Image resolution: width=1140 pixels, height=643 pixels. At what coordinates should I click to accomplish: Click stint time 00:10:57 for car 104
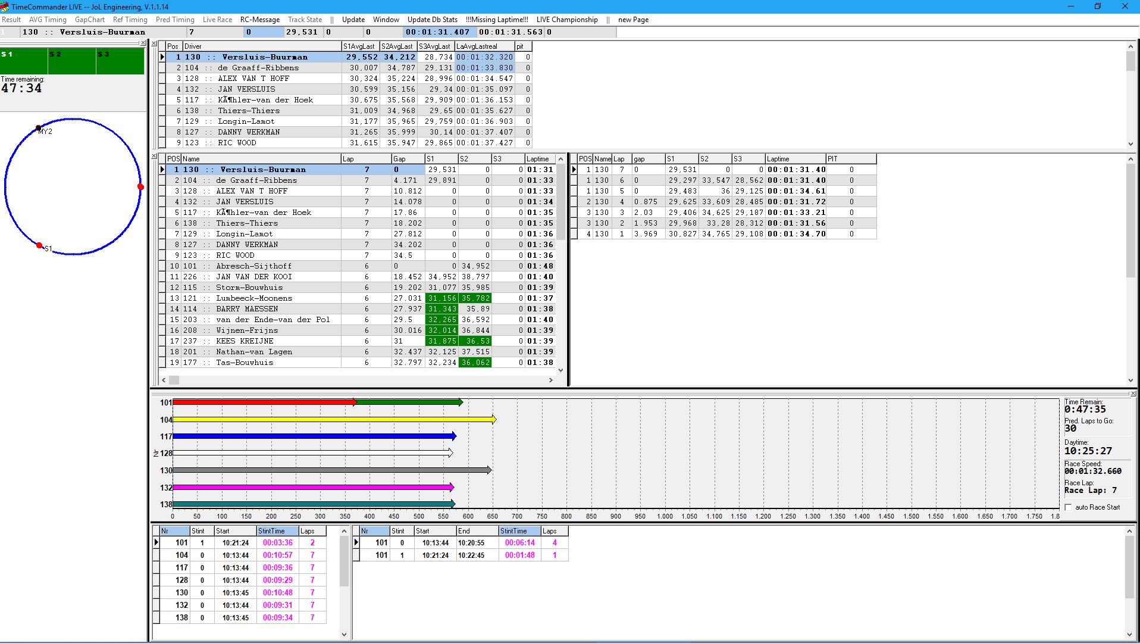[277, 555]
